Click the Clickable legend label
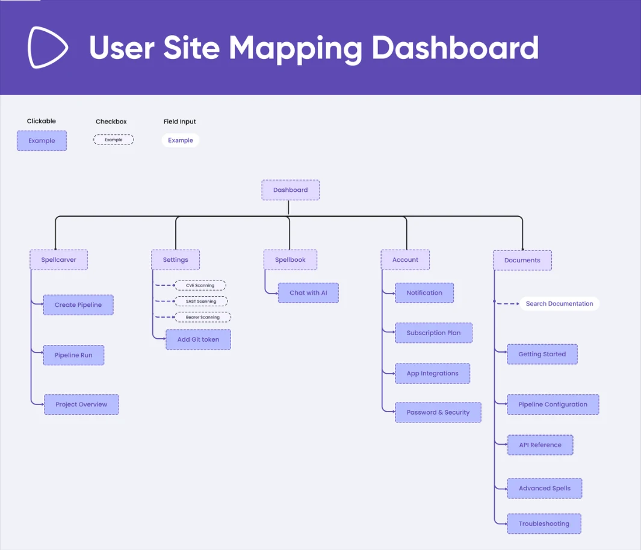 click(42, 121)
